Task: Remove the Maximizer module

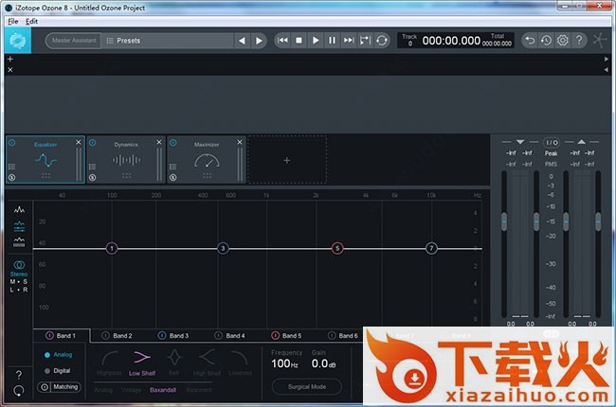Action: click(240, 142)
